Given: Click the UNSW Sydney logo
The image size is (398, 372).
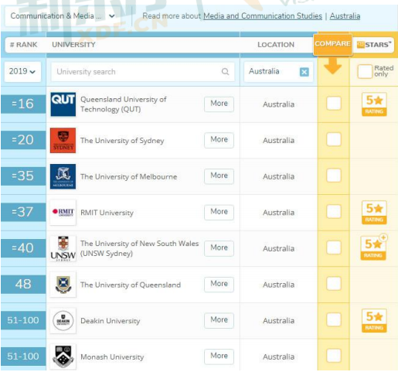Looking at the screenshot, I should tap(63, 248).
